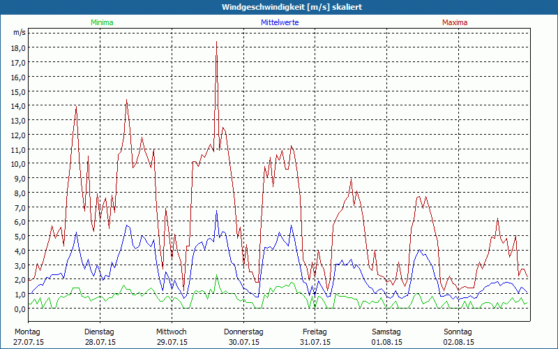Image resolution: width=558 pixels, height=349 pixels.
Task: Click the 4,0 y-axis value
Action: [x=20, y=251]
